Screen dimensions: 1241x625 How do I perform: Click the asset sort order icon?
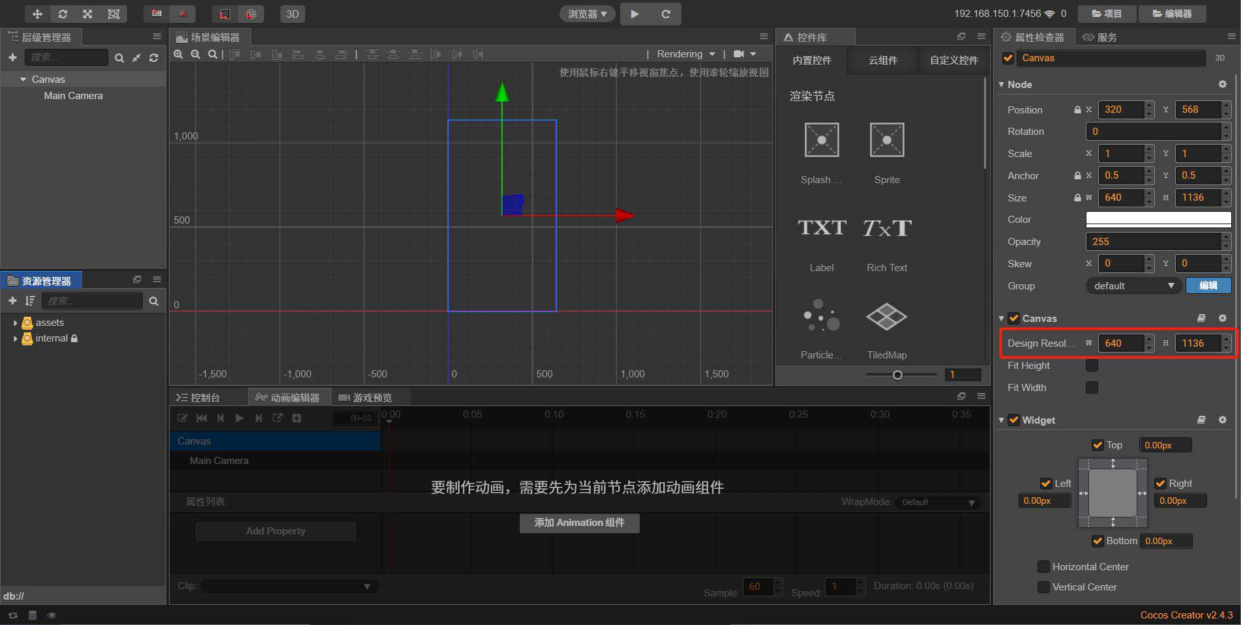click(x=29, y=300)
